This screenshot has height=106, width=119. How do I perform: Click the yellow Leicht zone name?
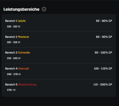click(22, 21)
